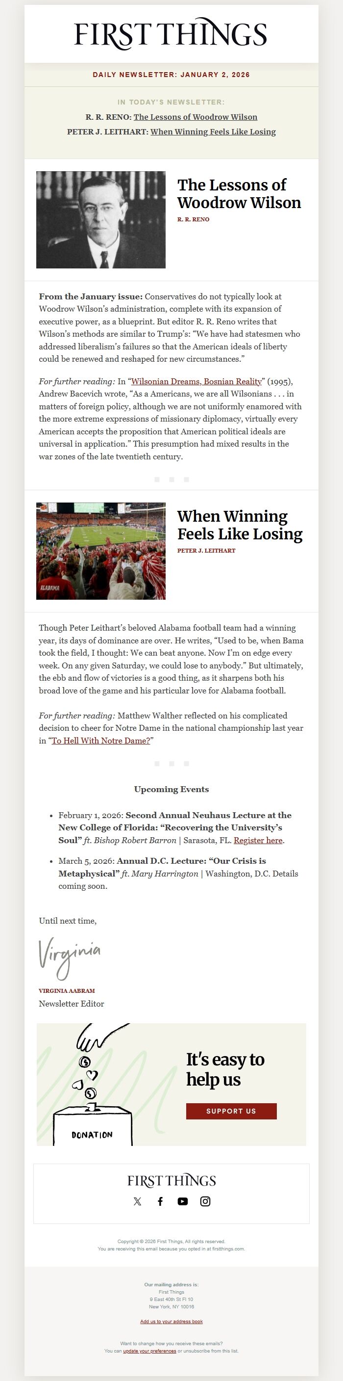Click the footer First Things logo

(171, 1180)
